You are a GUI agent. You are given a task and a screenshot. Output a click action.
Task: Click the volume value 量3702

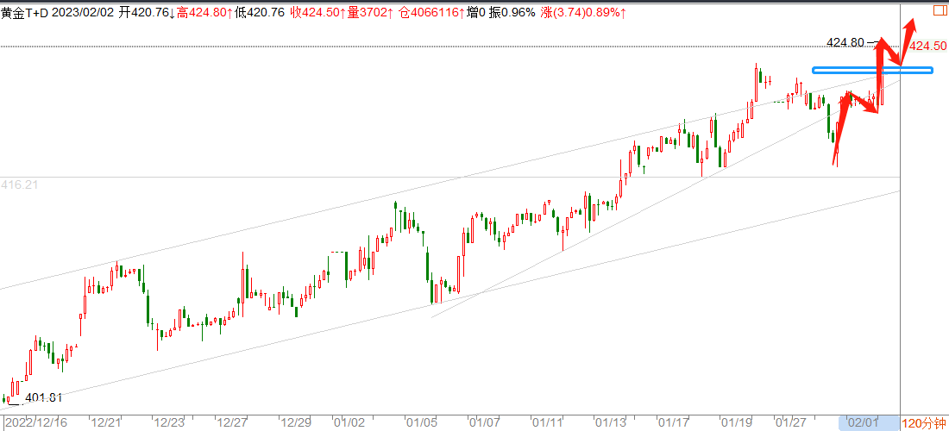click(x=369, y=13)
